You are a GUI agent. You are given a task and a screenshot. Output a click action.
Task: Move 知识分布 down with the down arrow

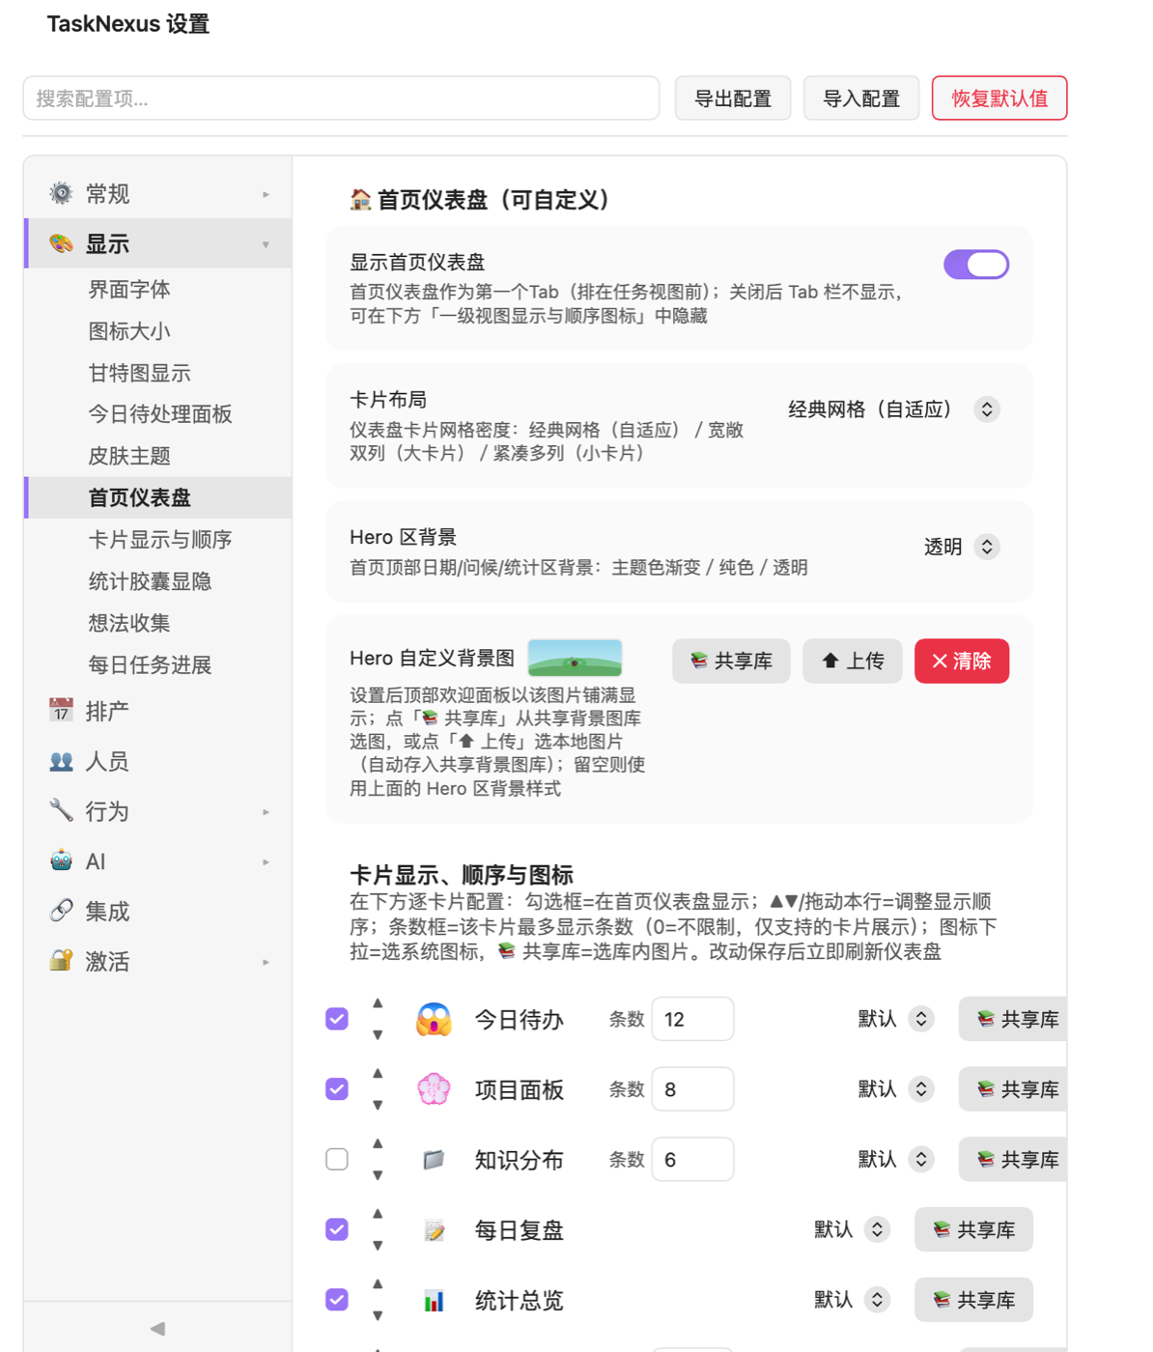point(378,1175)
